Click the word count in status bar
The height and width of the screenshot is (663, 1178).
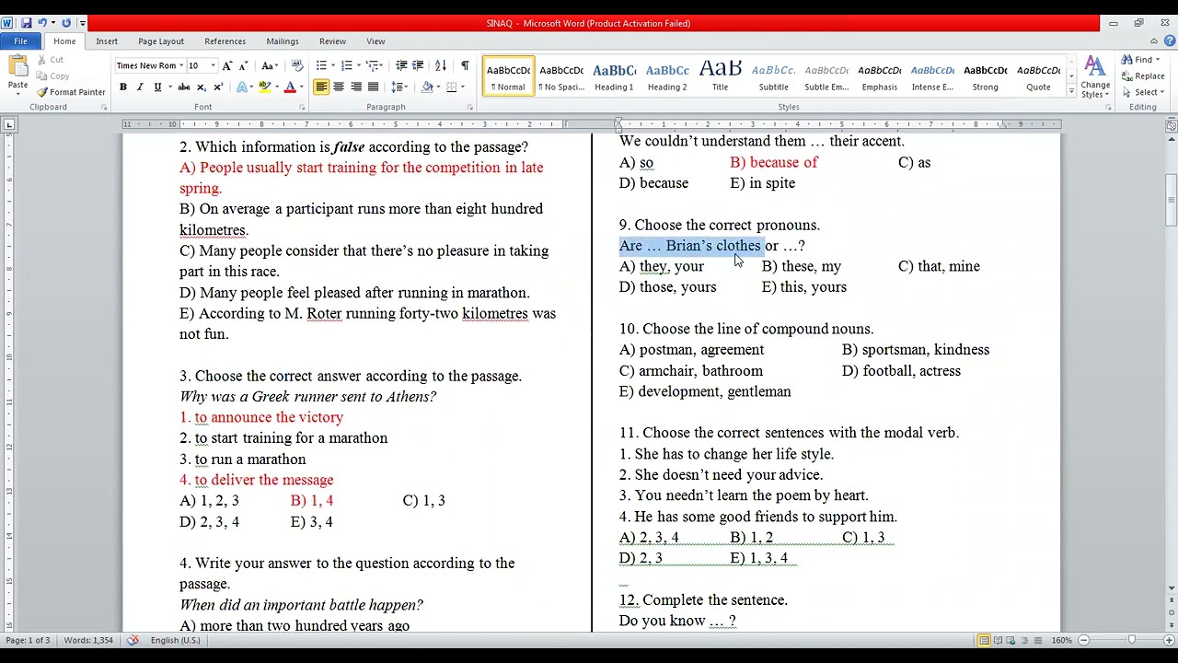pos(88,640)
